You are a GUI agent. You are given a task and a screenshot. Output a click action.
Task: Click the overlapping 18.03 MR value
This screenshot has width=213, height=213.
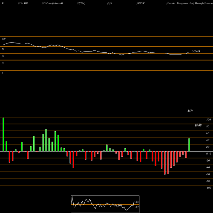pos(198,125)
